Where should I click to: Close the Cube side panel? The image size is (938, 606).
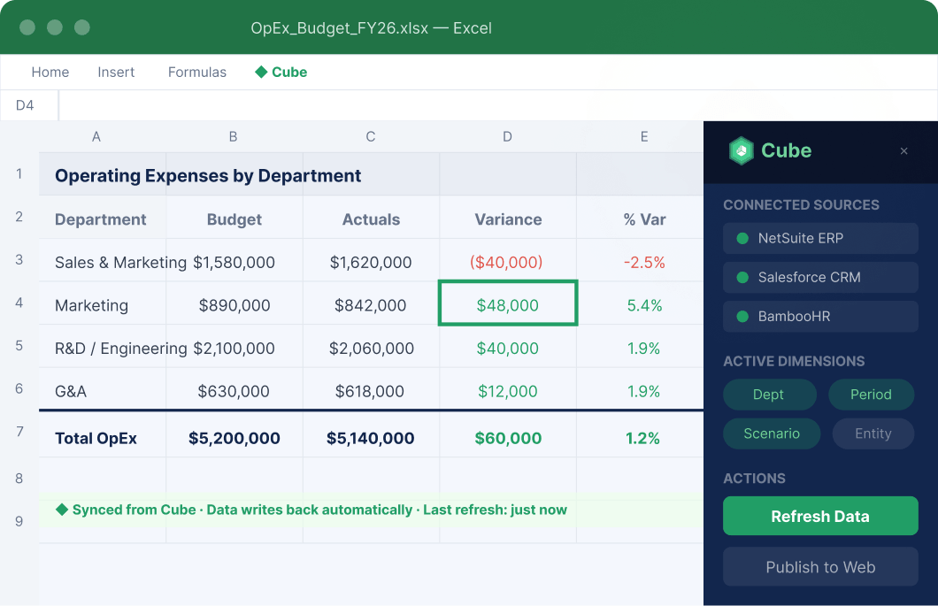pos(903,151)
